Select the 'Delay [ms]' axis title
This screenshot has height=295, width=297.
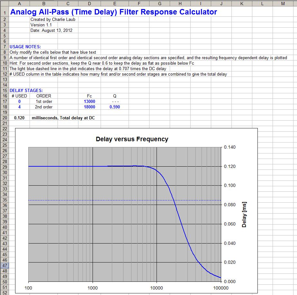point(244,215)
